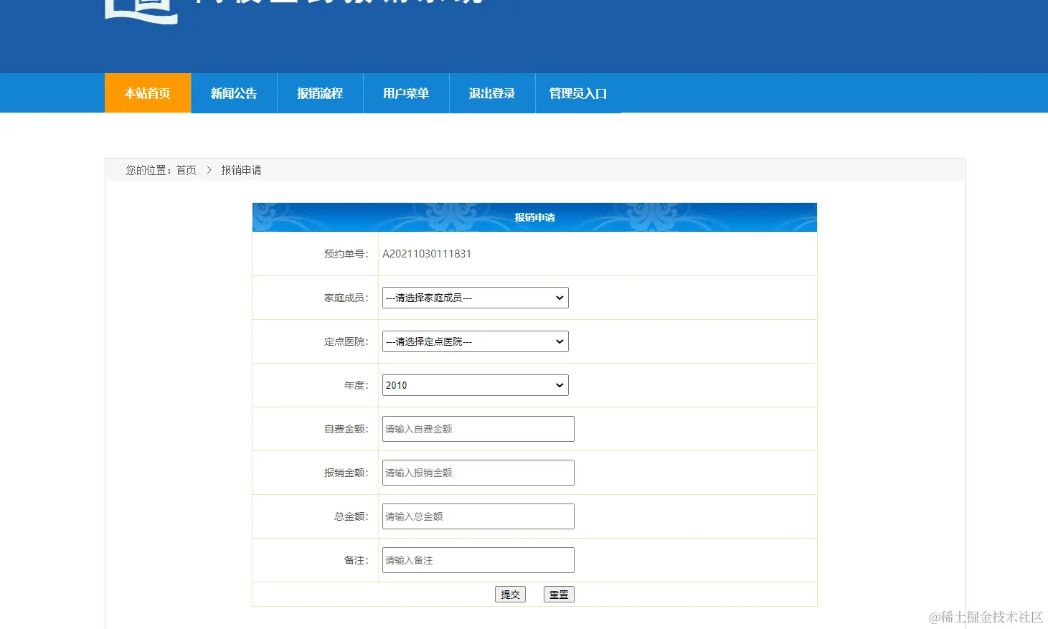This screenshot has width=1048, height=629.
Task: Select 退出登录 to log out
Action: [x=492, y=93]
